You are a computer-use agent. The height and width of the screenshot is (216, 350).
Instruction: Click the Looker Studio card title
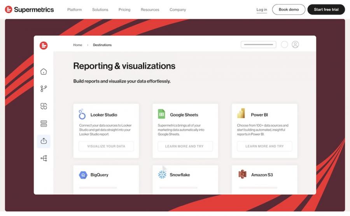[104, 115]
